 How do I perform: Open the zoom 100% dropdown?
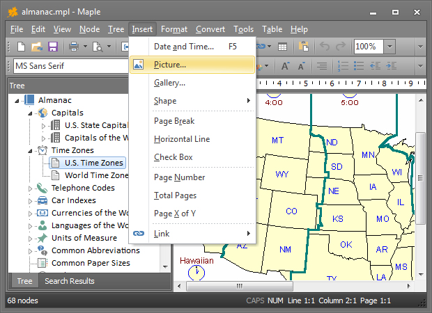click(x=389, y=47)
